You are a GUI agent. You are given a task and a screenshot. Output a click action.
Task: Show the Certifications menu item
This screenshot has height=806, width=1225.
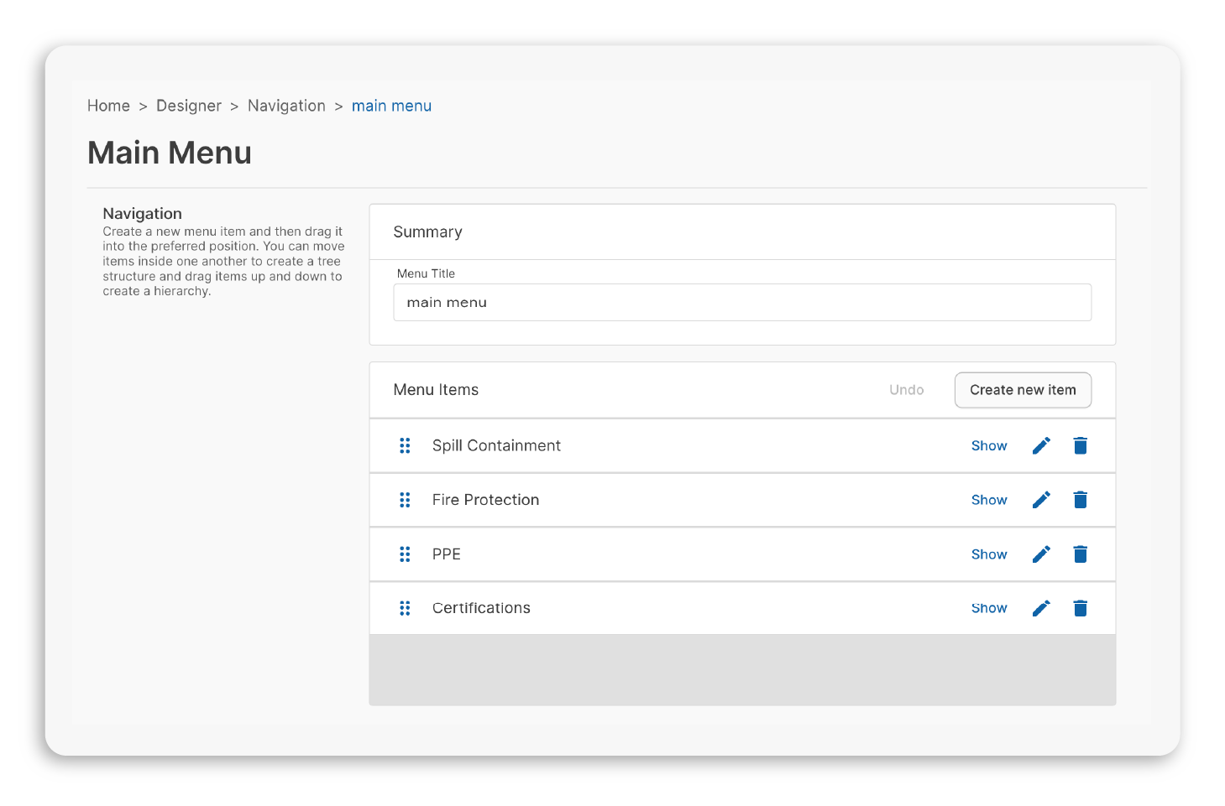988,608
